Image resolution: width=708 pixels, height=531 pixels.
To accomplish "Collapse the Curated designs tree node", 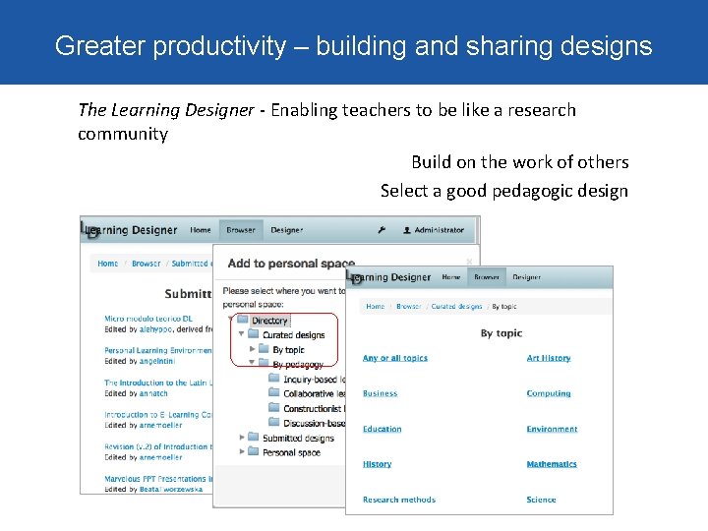I will 242,334.
